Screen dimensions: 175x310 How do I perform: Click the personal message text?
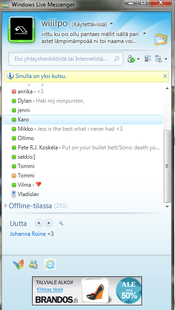coord(90,38)
